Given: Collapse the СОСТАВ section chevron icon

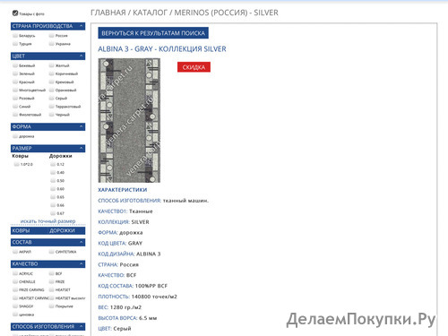Looking at the screenshot, I should 82,242.
